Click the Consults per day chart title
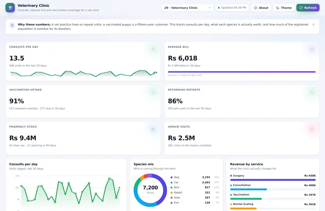Image resolution: width=325 pixels, height=211 pixels. tap(23, 164)
